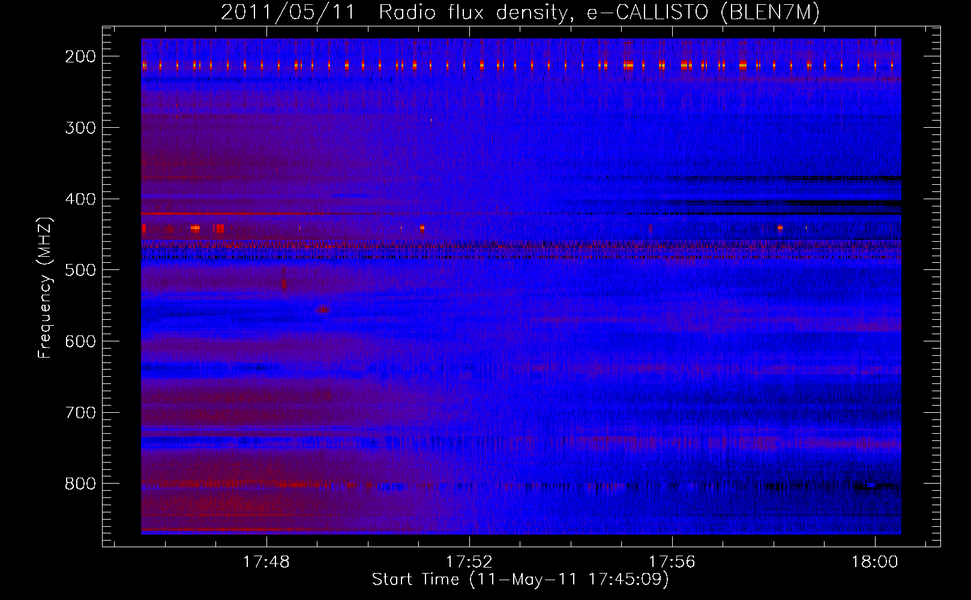This screenshot has width=971, height=600.
Task: Click the 200 MHz tick label
Action: pyautogui.click(x=80, y=56)
